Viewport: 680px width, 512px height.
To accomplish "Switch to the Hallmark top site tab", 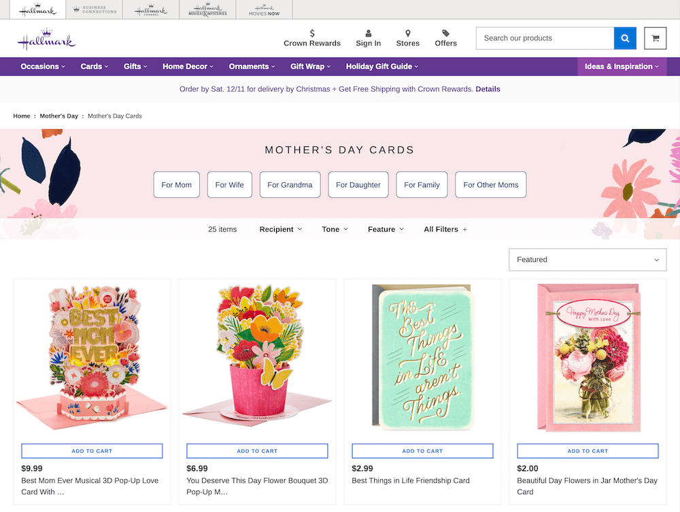I will click(37, 10).
